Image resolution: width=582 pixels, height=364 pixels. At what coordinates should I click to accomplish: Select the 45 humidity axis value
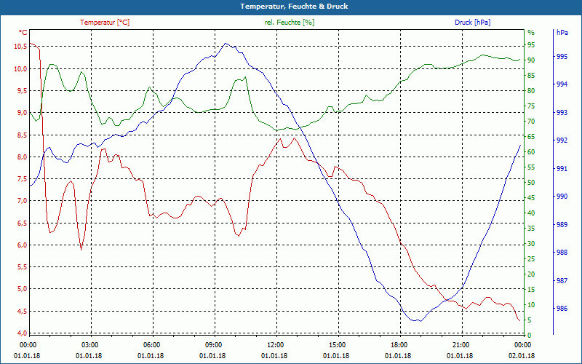[531, 198]
